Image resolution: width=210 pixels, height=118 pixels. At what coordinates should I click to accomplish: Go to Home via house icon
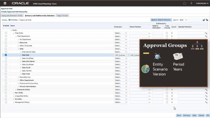coord(184,3)
